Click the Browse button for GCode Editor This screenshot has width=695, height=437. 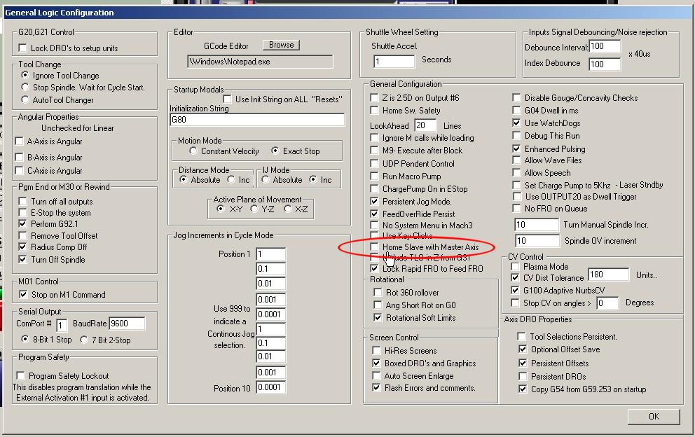click(281, 45)
